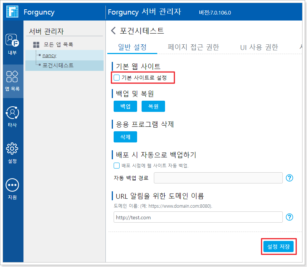Go back using the chevron beside 포건시테스트
Viewport: 307px width, 267px height.
pyautogui.click(x=113, y=31)
